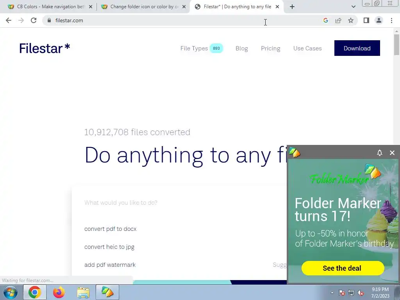Go to the Blog page
The height and width of the screenshot is (300, 400).
241,48
